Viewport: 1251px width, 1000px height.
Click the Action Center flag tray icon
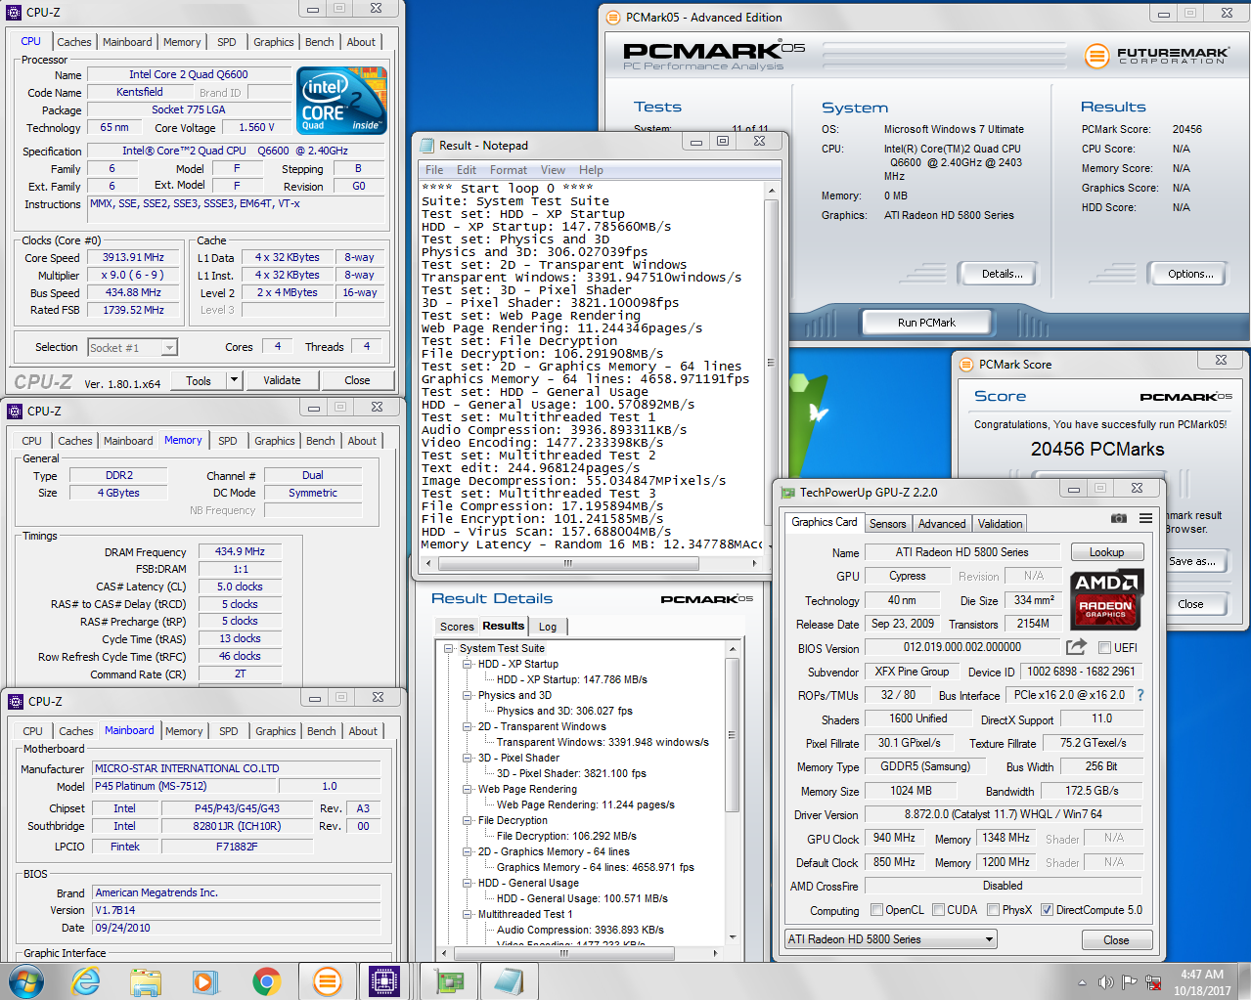[x=1130, y=982]
